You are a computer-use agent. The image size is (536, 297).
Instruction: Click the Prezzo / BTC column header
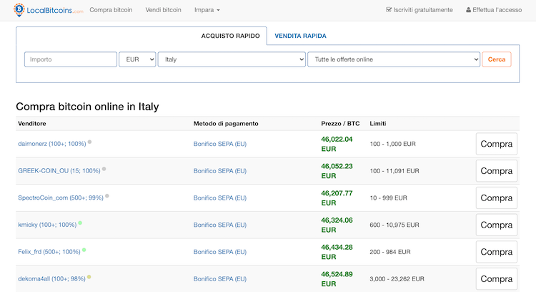[340, 124]
